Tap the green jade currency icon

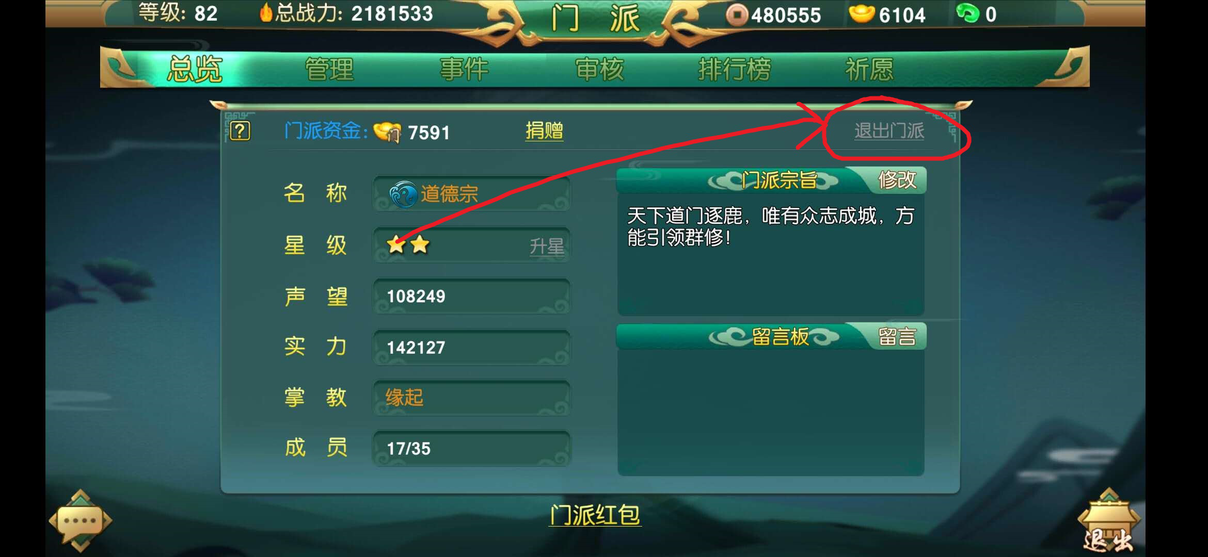tap(967, 13)
